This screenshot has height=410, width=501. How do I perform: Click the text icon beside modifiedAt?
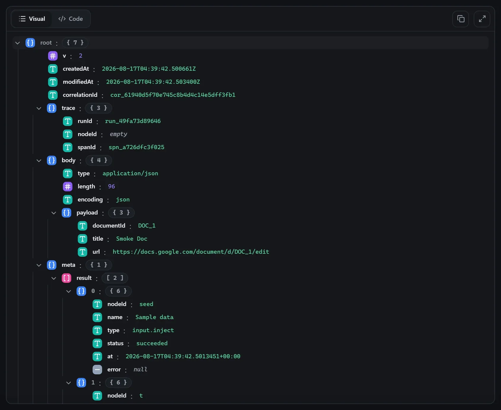[53, 82]
